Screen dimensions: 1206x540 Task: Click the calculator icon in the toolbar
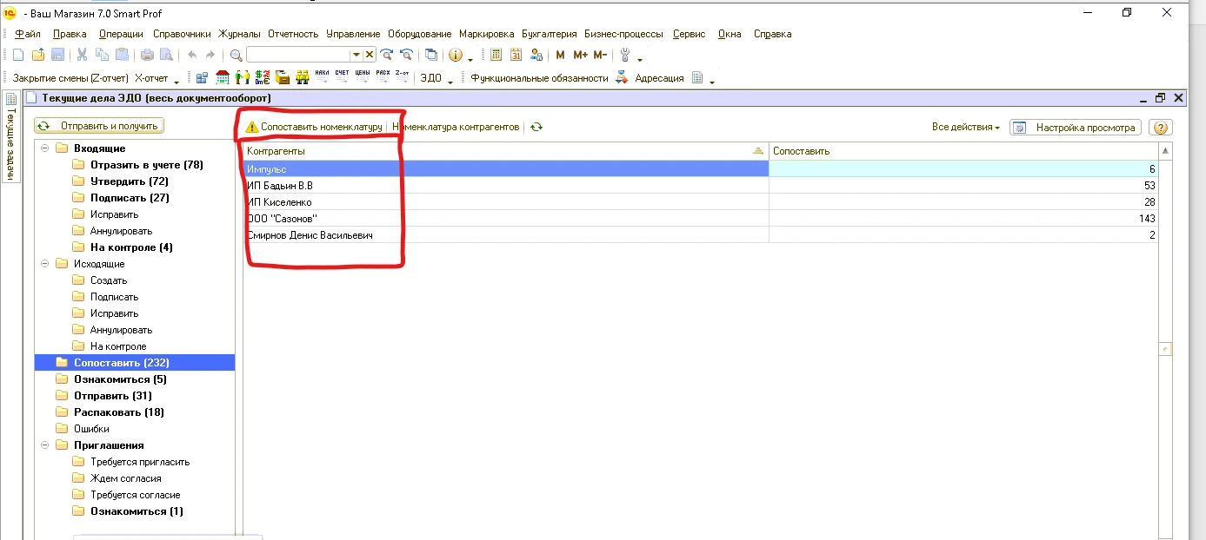point(496,55)
